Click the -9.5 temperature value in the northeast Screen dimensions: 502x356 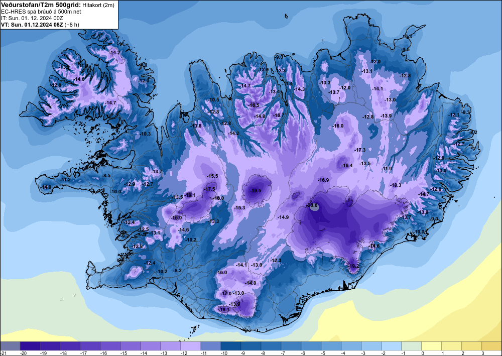point(406,49)
